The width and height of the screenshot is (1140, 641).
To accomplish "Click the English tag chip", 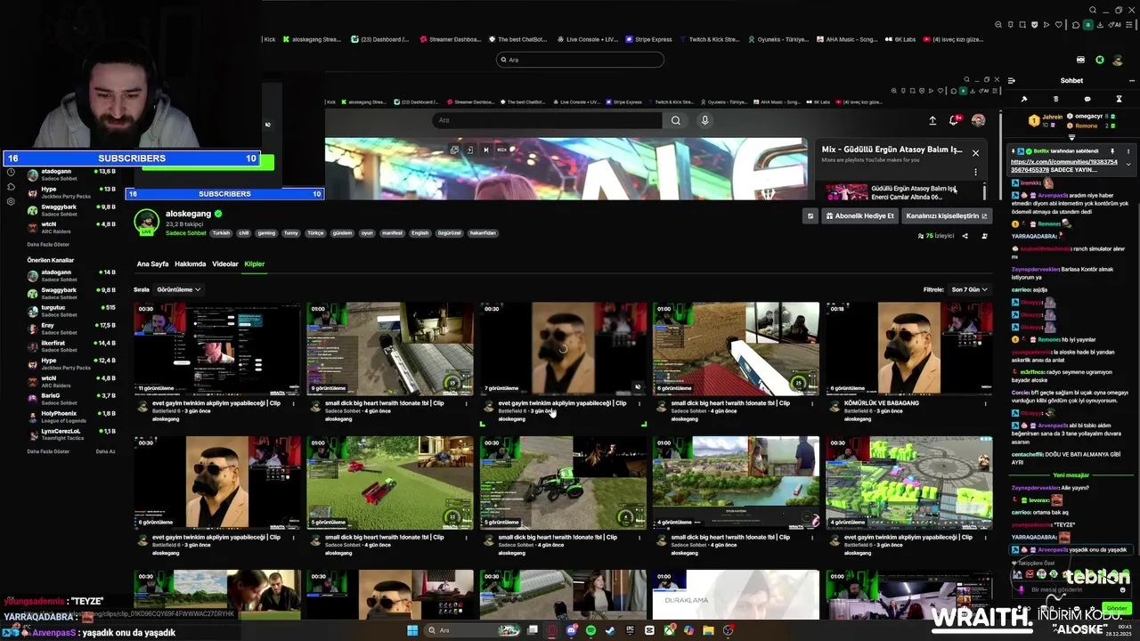I will tap(419, 233).
